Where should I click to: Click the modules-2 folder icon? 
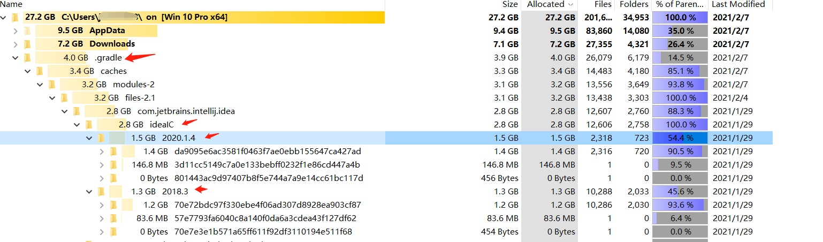click(52, 84)
